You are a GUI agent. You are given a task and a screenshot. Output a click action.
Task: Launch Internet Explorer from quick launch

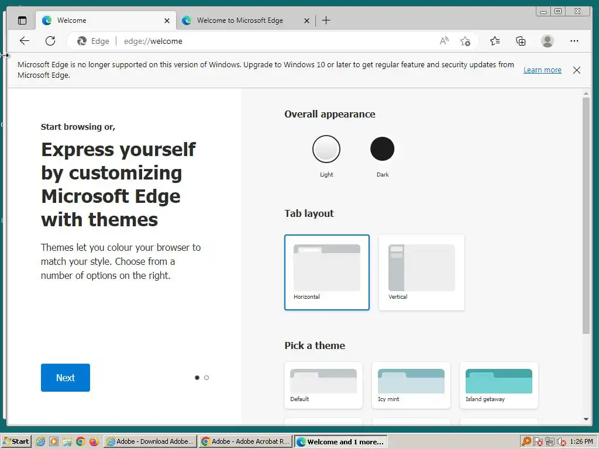[x=40, y=441]
